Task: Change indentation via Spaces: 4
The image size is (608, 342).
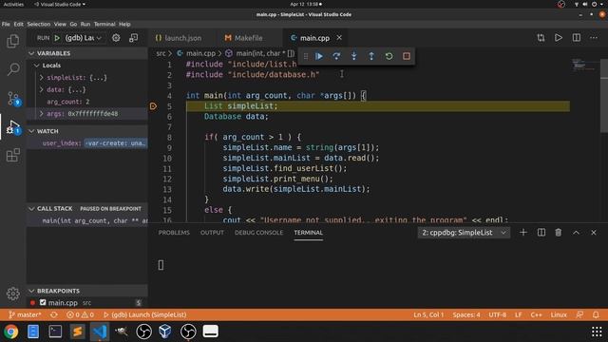Action: (466, 314)
